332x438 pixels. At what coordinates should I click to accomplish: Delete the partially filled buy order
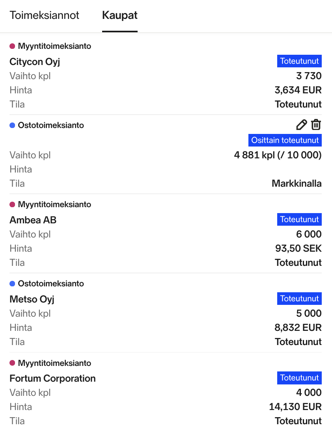316,124
